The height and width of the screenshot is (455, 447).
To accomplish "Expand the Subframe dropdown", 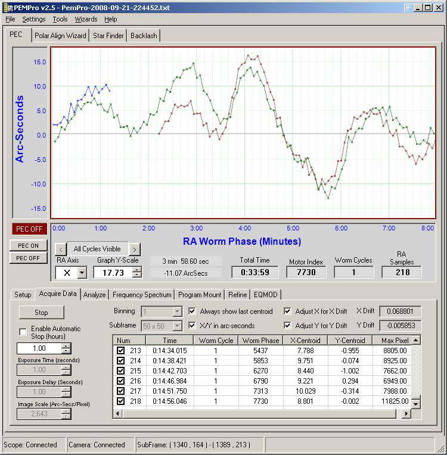I will pyautogui.click(x=177, y=326).
